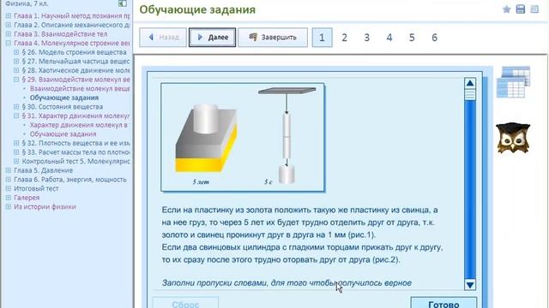Expand Глава 5 Давление node

coord(9,170)
